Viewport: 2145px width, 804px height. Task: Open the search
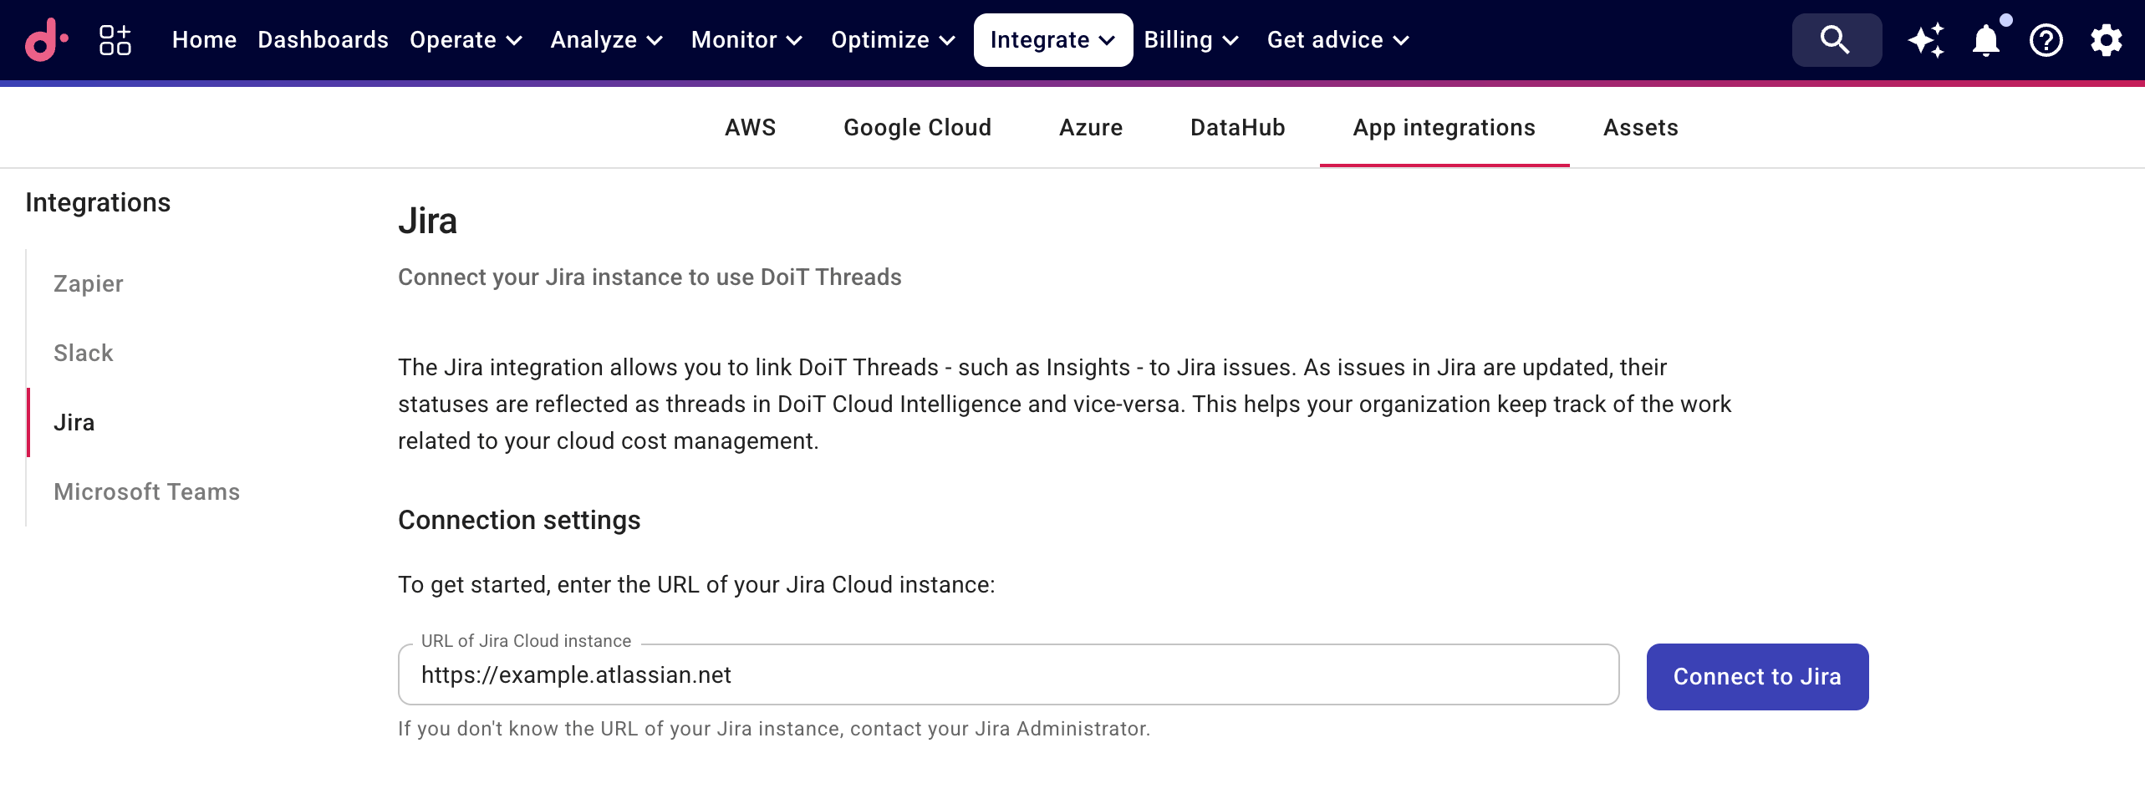pyautogui.click(x=1836, y=39)
